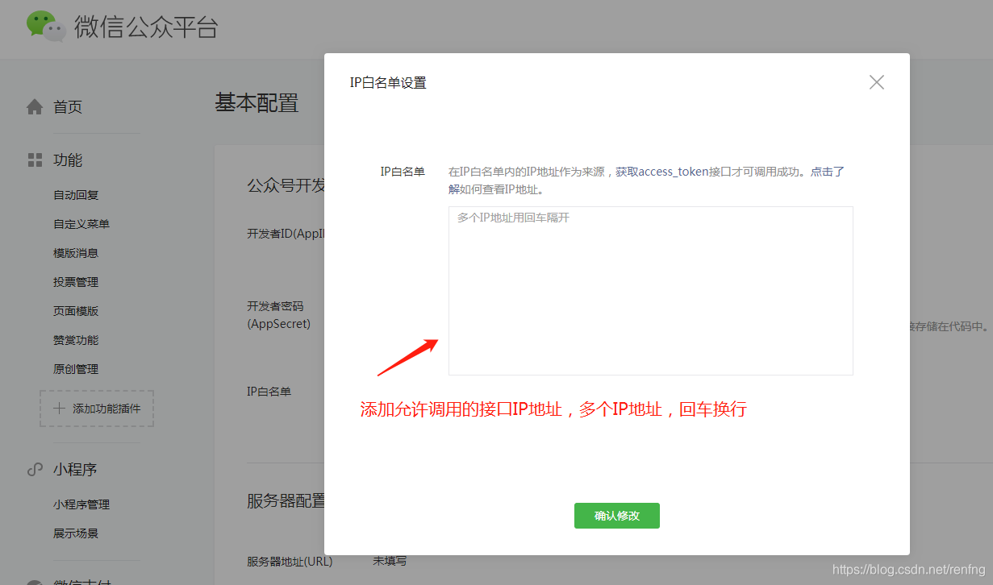Screen dimensions: 993x585
Task: Click the IP白名单设置 dialog title
Action: coord(388,82)
